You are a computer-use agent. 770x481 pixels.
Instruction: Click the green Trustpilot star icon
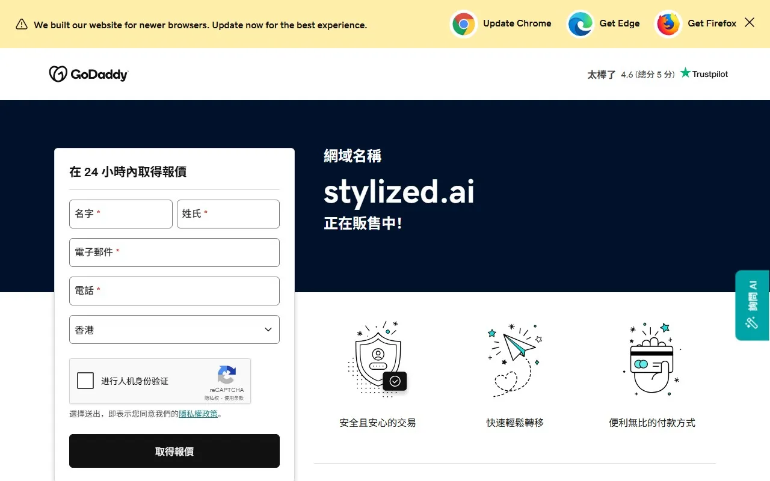point(685,72)
